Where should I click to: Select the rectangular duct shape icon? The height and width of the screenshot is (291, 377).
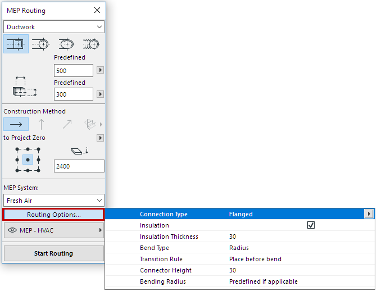tap(16, 44)
